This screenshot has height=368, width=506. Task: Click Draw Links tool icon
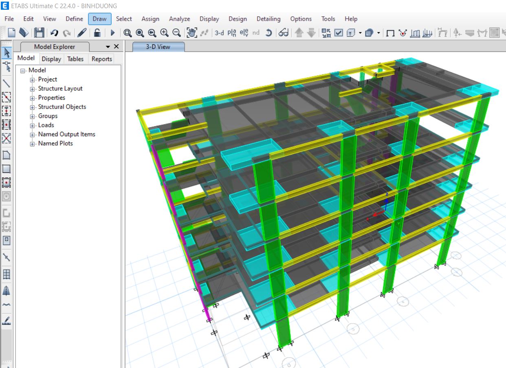(x=7, y=257)
